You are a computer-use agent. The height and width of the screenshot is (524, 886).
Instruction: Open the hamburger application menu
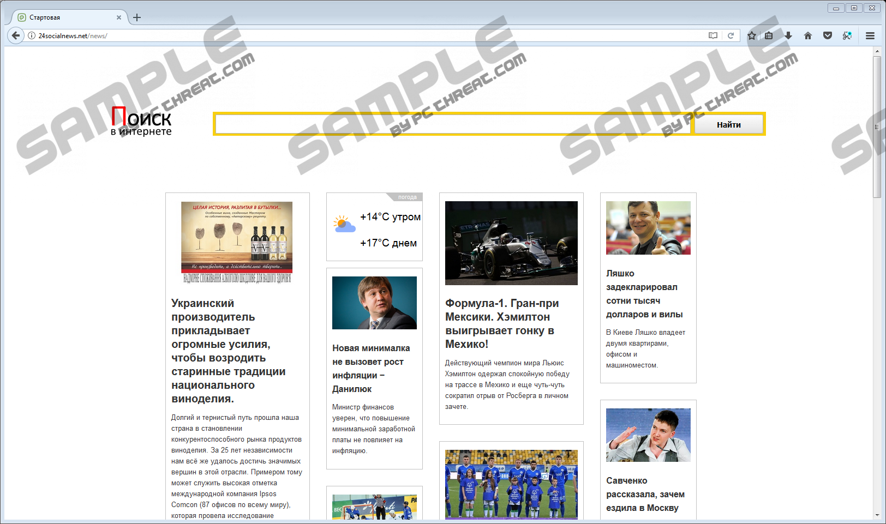point(870,35)
